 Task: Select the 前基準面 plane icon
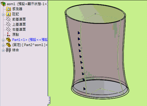point(8,19)
